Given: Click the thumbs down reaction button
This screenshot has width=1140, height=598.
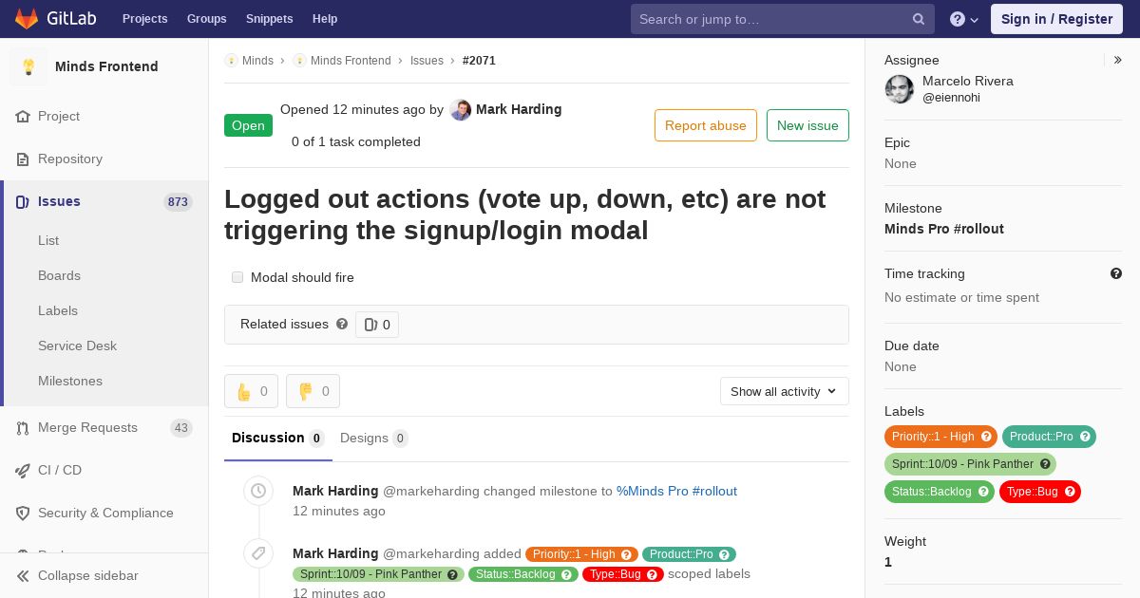Looking at the screenshot, I should coord(313,391).
